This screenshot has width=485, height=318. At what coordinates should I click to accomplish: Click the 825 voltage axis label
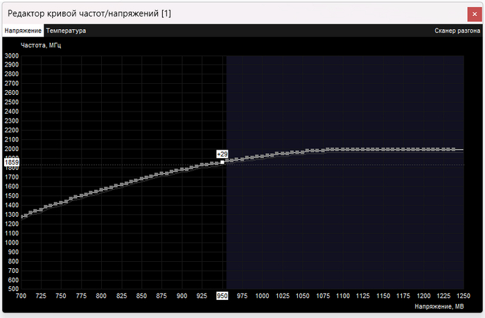121,296
